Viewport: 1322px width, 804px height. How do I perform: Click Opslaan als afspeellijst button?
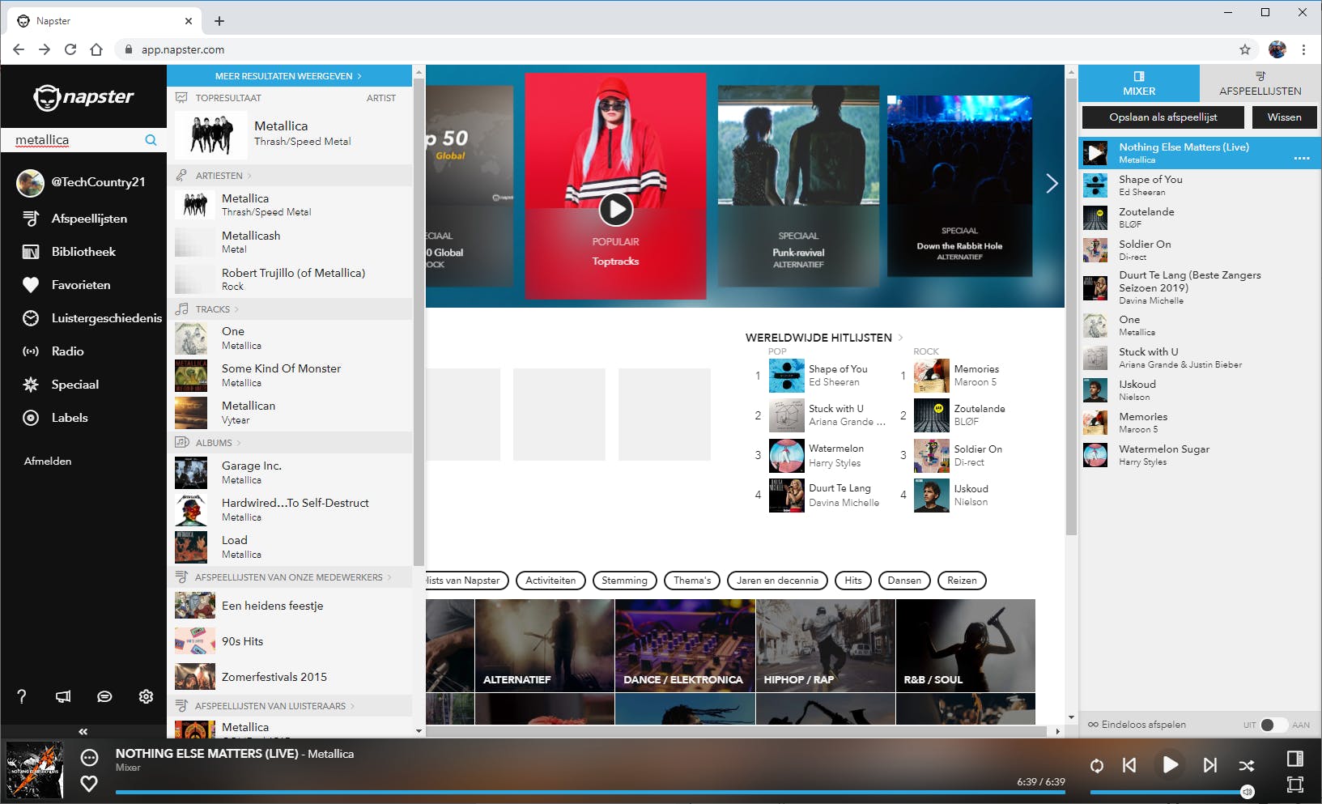(1163, 117)
